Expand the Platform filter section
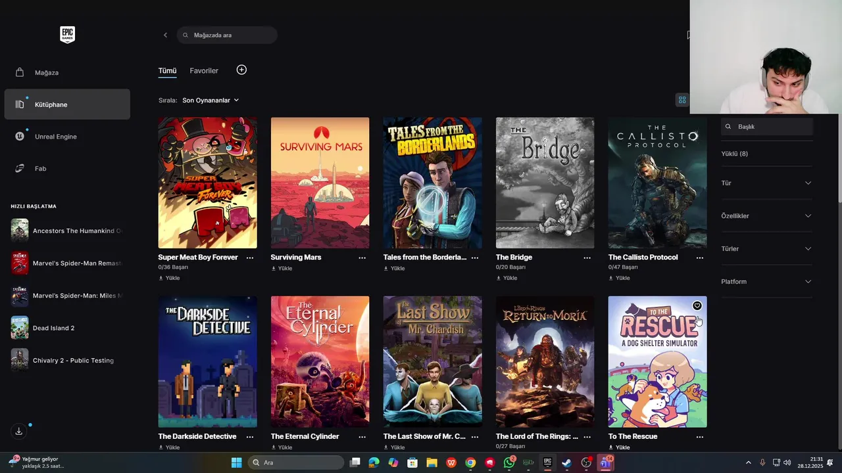The image size is (842, 473). pyautogui.click(x=767, y=282)
